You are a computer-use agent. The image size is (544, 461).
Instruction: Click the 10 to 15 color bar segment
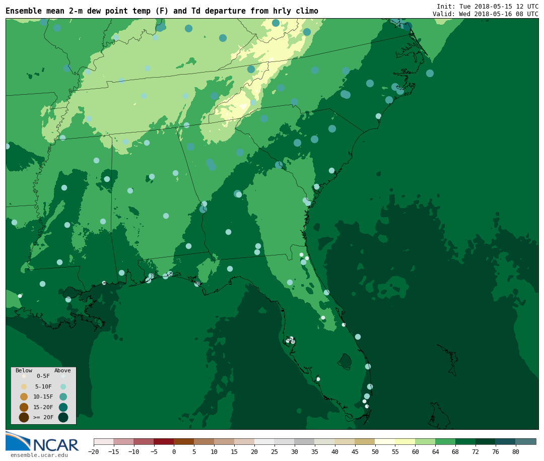225,442
